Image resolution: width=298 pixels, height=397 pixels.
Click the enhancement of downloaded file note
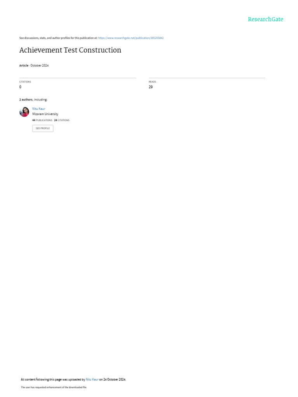click(x=54, y=387)
